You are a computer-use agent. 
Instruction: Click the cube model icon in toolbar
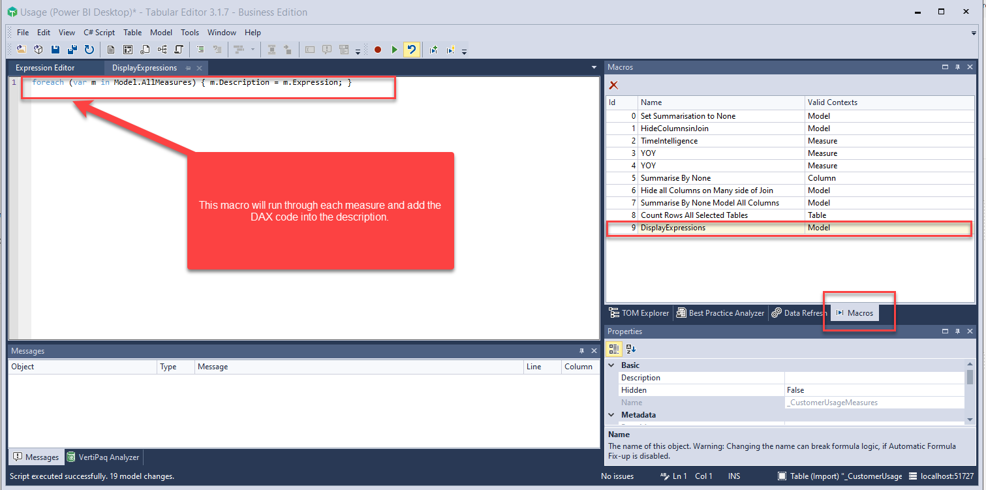click(39, 50)
